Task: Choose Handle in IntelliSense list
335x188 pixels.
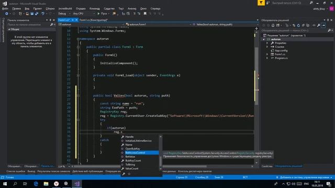Action: point(140,137)
